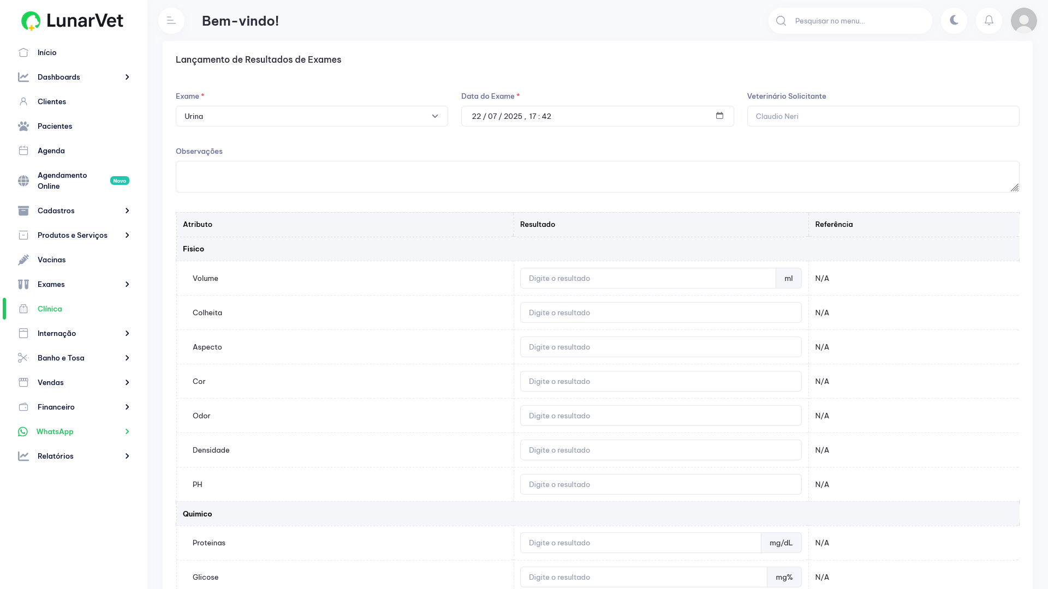This screenshot has width=1048, height=589.
Task: Click the Dashboards chart icon
Action: [23, 77]
